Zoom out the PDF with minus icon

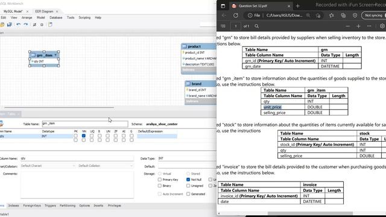347,26
